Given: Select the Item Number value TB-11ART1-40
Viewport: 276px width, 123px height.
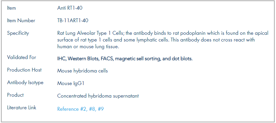Looking at the screenshot, I should tap(73, 20).
